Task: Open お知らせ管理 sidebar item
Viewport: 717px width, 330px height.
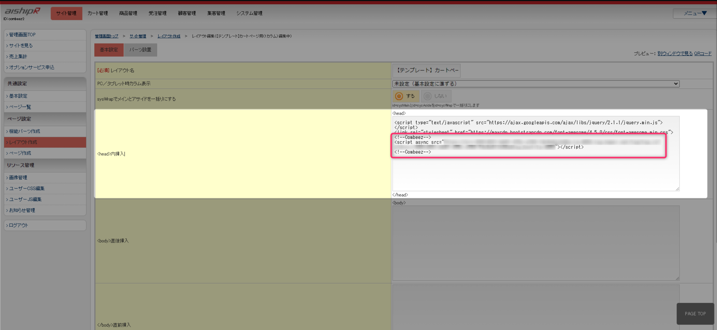Action: click(x=45, y=210)
